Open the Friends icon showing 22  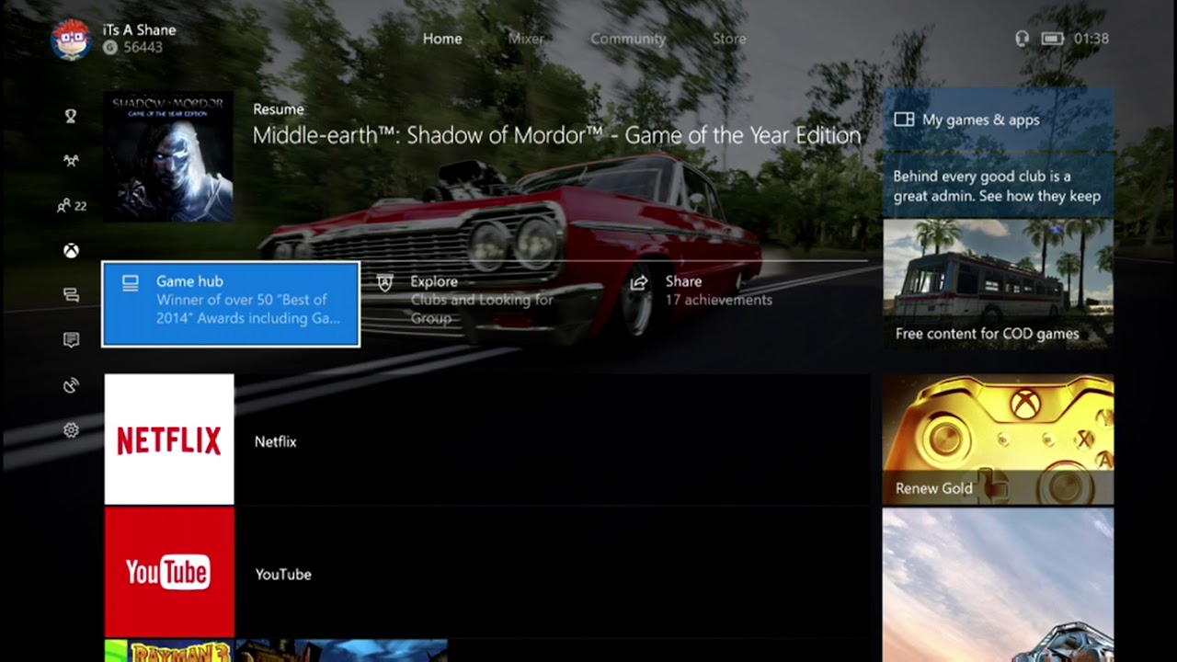(x=71, y=206)
